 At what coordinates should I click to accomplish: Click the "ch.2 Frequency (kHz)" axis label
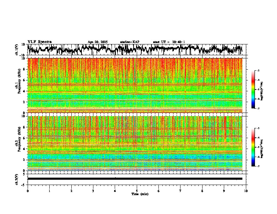19,139
